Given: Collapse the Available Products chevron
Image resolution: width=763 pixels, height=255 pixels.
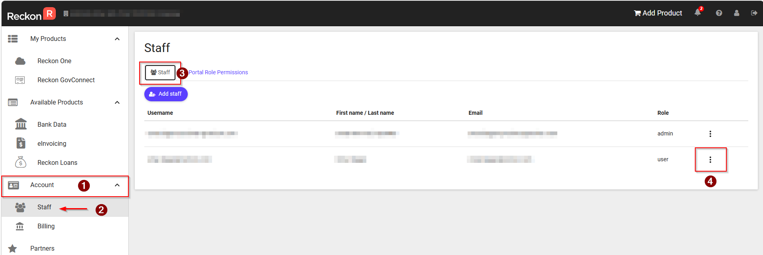Looking at the screenshot, I should [x=117, y=102].
